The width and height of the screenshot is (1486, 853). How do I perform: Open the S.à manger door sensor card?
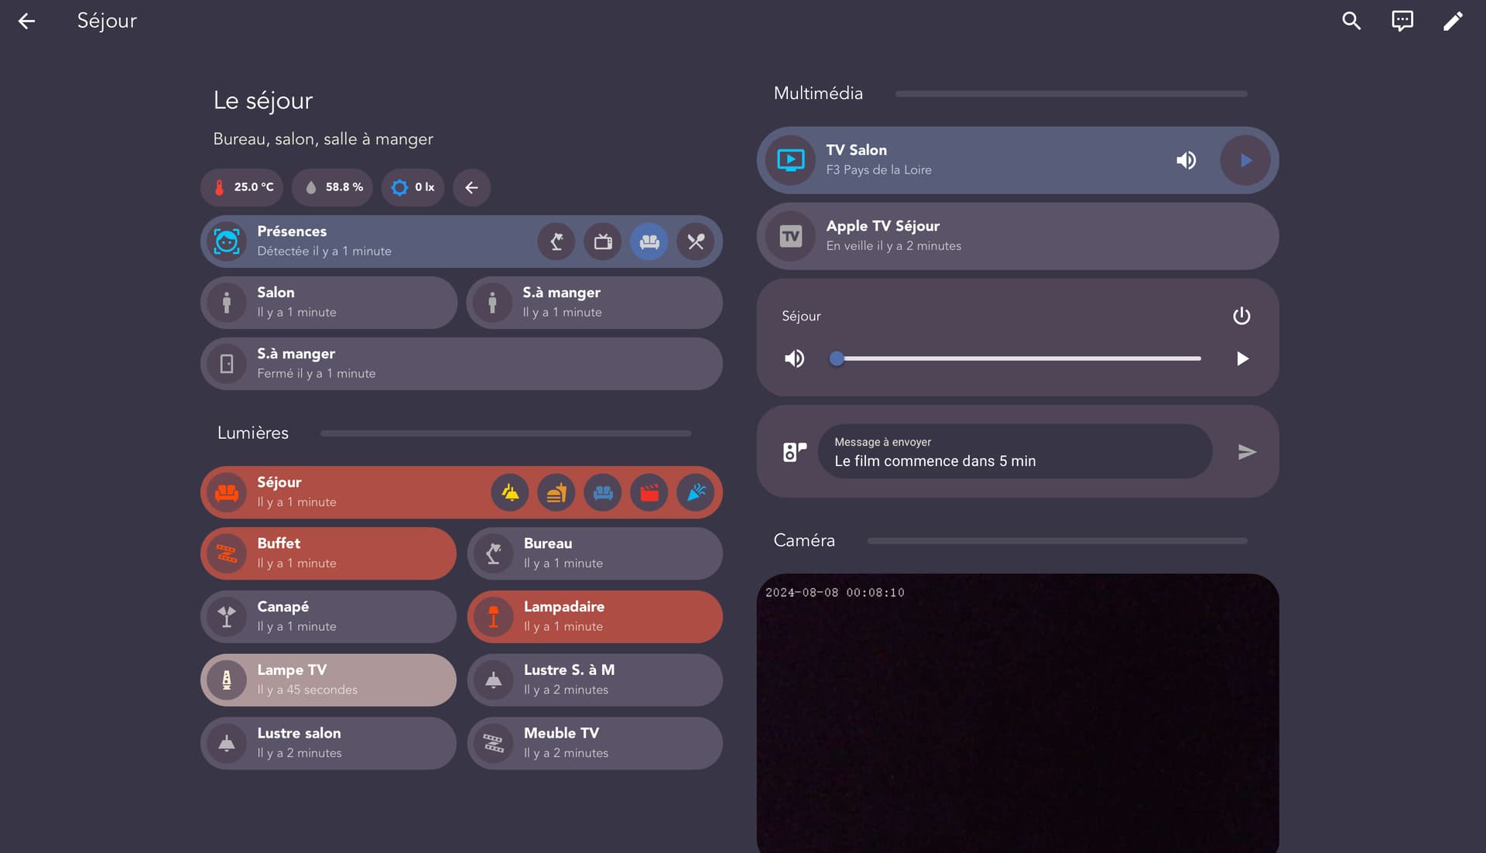click(x=461, y=364)
